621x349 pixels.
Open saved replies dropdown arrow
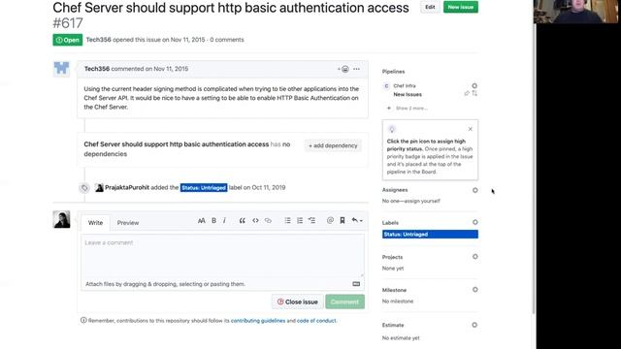click(357, 221)
